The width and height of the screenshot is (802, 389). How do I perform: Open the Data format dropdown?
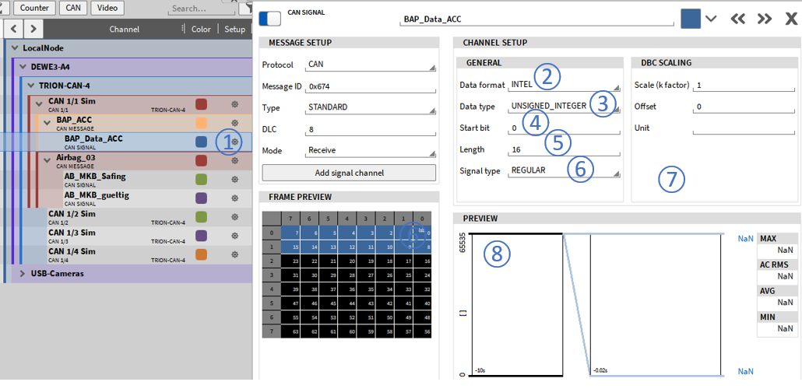(x=565, y=84)
